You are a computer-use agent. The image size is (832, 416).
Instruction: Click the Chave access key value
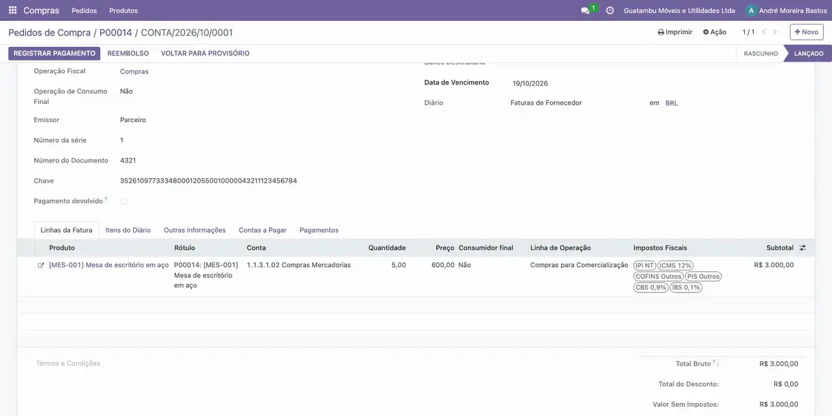[209, 181]
